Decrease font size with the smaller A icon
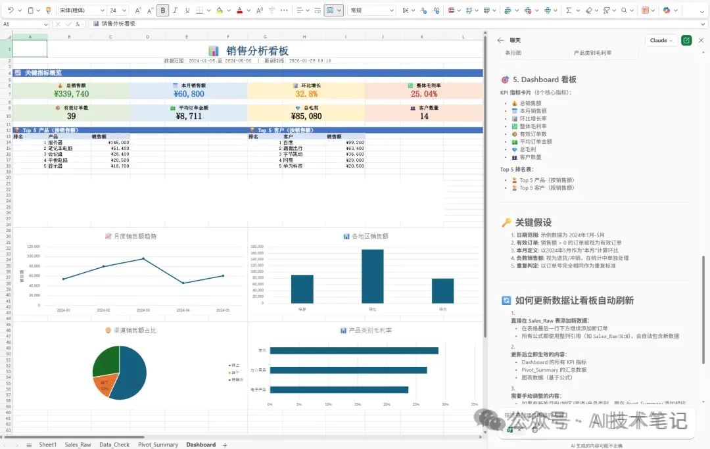This screenshot has height=449, width=710. 150,10
